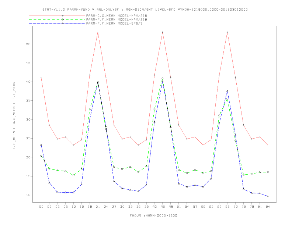Click x-axis forecast hour label 84

tap(268, 207)
